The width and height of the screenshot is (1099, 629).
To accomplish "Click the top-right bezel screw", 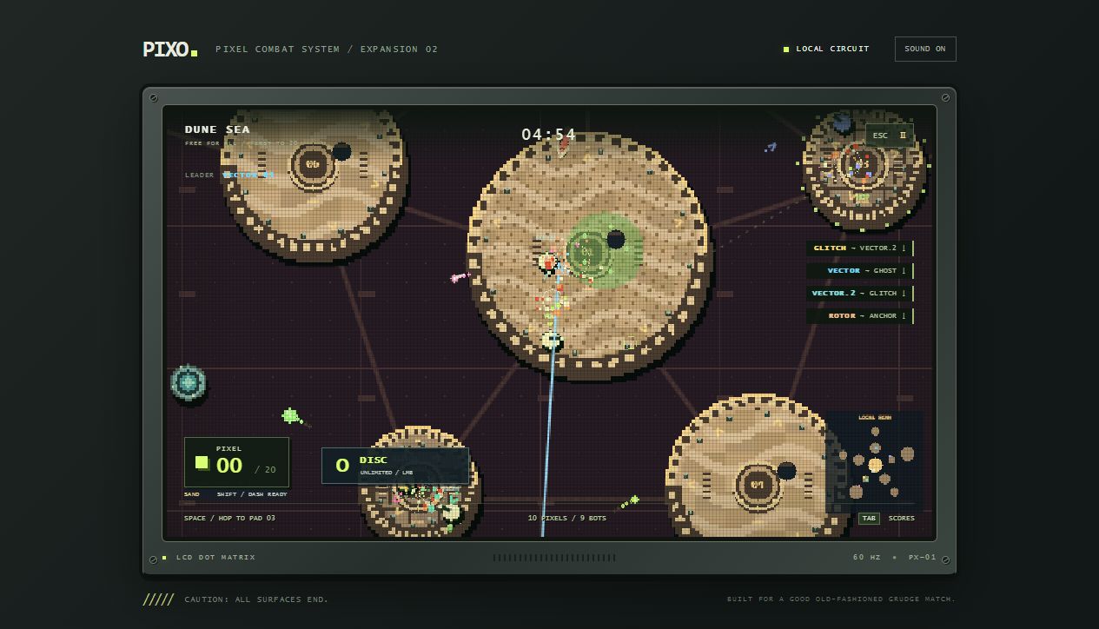I will pyautogui.click(x=945, y=98).
